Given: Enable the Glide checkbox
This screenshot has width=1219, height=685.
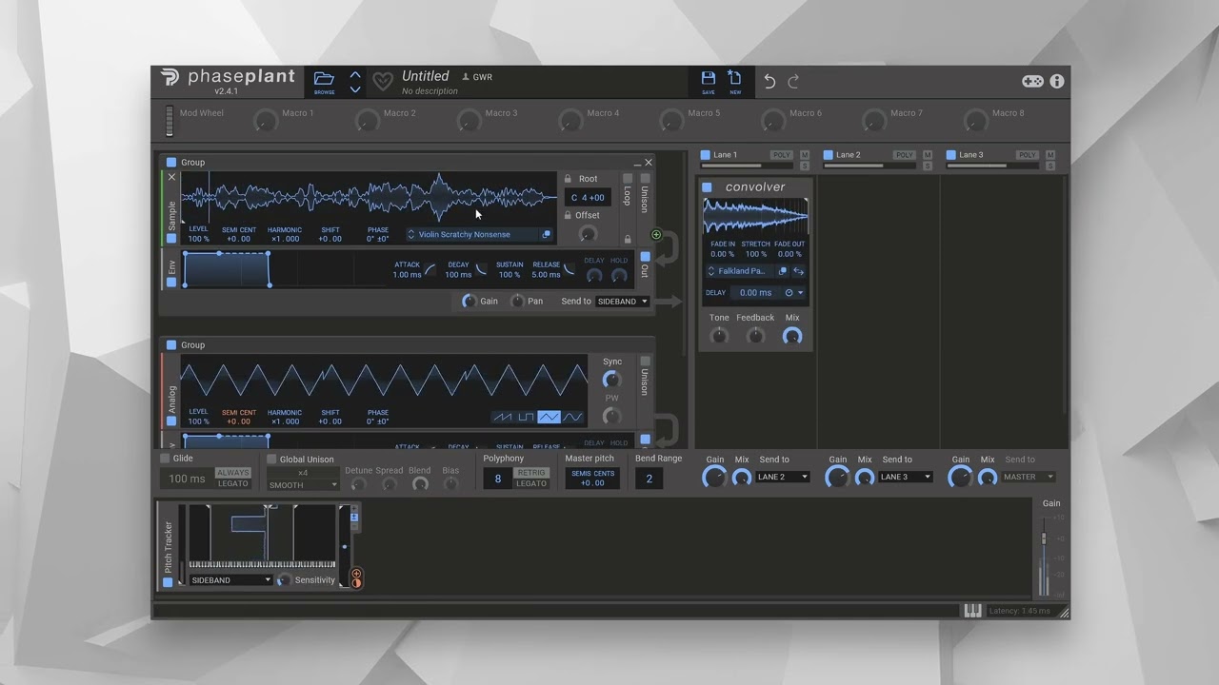Looking at the screenshot, I should click(x=165, y=459).
